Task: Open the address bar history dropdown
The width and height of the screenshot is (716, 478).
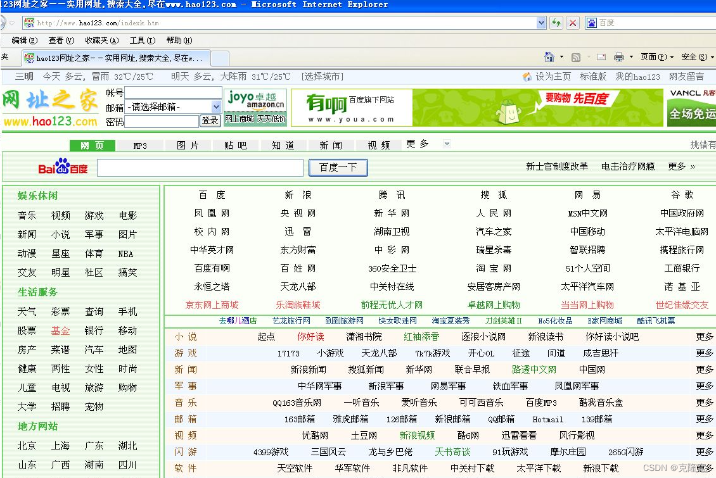Action: [541, 23]
